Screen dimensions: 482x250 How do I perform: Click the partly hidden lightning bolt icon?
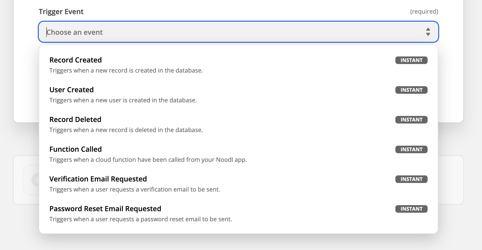35,180
